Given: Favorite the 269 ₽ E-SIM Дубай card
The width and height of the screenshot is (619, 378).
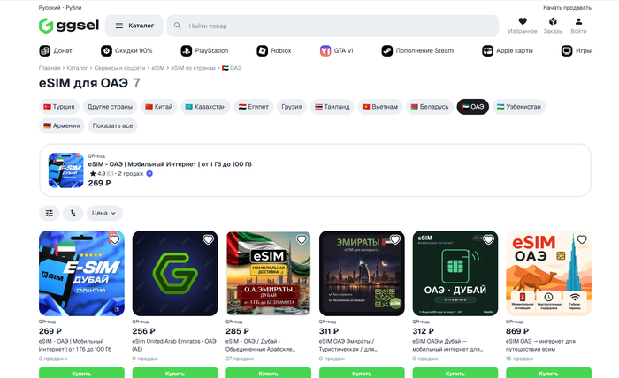Looking at the screenshot, I should pyautogui.click(x=114, y=239).
